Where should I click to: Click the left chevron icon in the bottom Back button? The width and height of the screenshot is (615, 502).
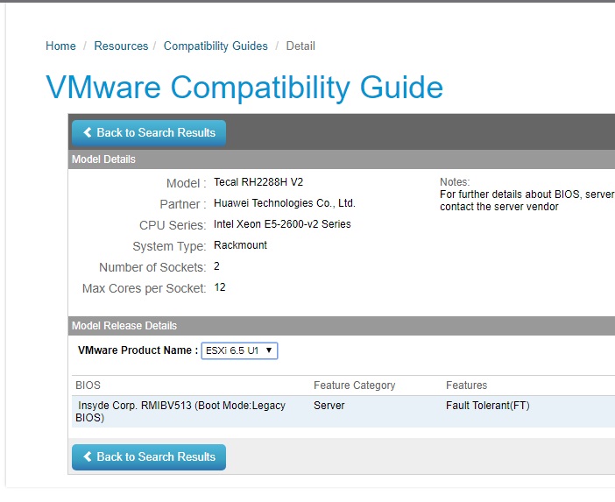click(88, 456)
